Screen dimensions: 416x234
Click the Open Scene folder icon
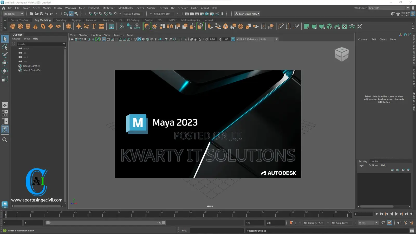pos(37,14)
